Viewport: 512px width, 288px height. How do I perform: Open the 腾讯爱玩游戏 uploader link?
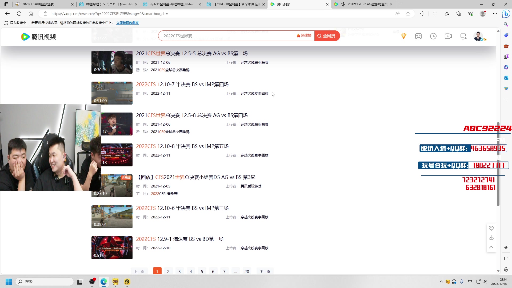(251, 186)
